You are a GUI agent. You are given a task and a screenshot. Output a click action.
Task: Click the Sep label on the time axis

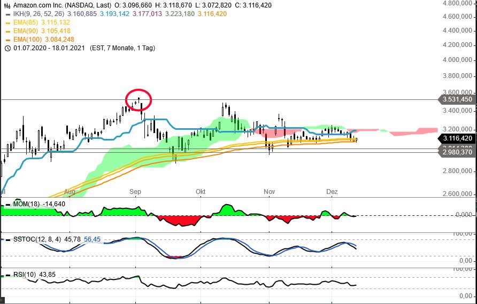pyautogui.click(x=135, y=191)
